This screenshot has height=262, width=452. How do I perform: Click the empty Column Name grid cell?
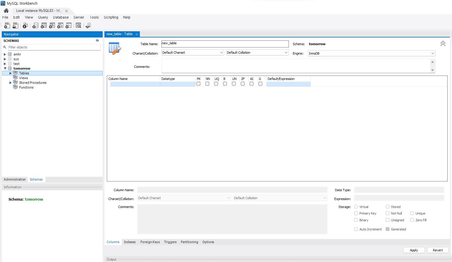tap(135, 84)
